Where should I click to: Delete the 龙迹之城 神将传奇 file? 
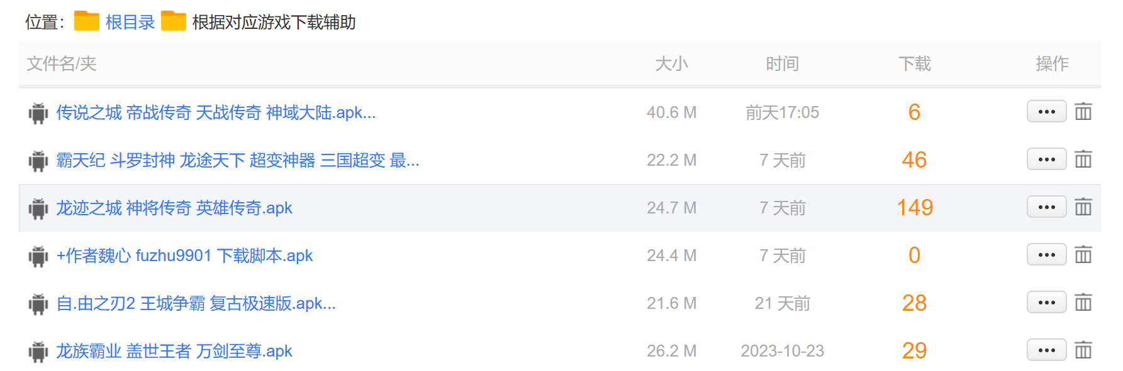tap(1083, 207)
